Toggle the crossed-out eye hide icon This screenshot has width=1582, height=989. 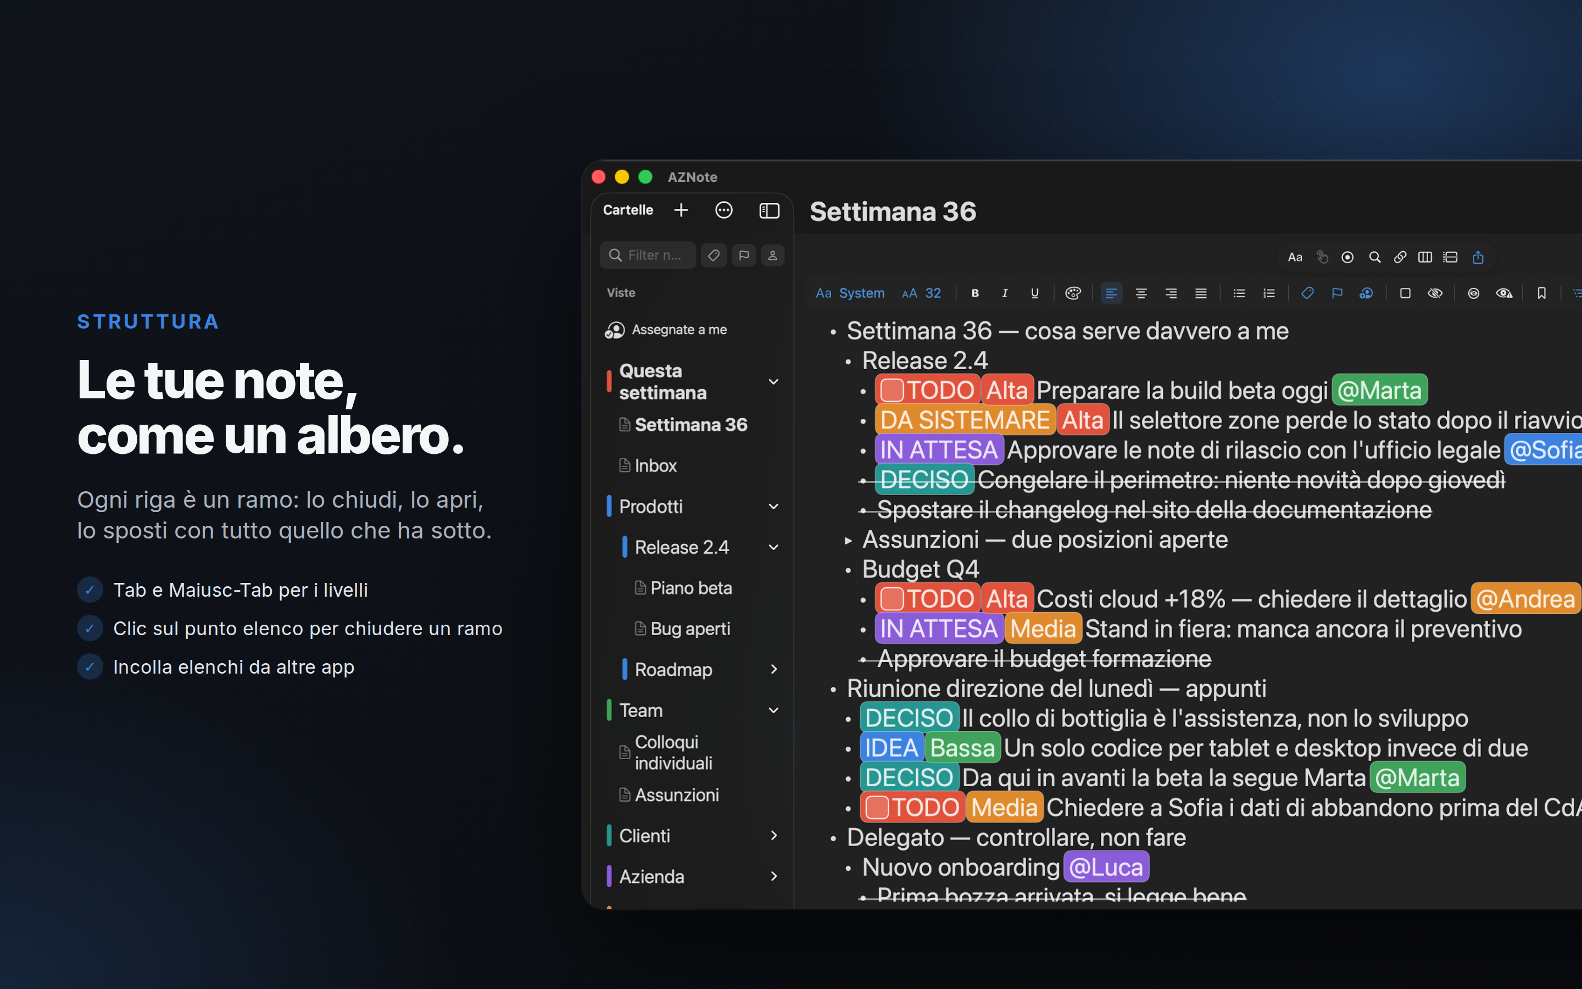coord(1435,293)
